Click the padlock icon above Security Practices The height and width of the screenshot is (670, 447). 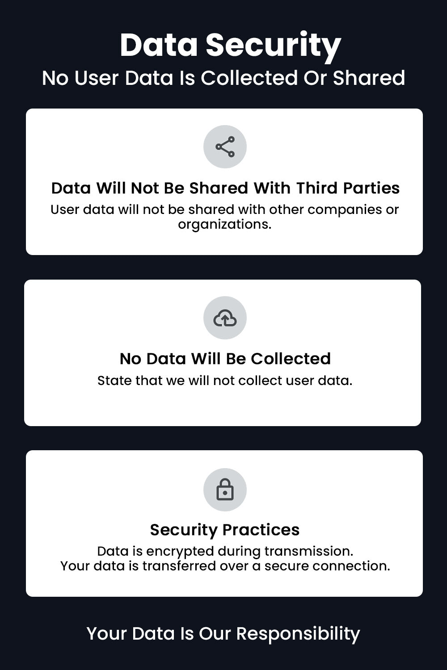pyautogui.click(x=225, y=490)
